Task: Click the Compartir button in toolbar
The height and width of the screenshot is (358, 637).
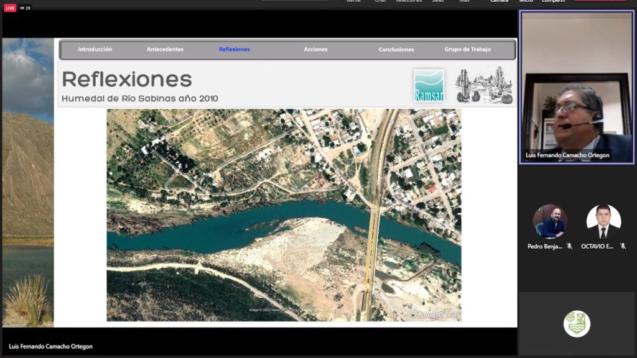Action: click(x=553, y=1)
